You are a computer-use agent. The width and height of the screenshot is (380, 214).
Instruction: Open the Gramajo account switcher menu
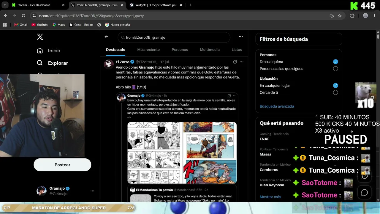[65, 191]
